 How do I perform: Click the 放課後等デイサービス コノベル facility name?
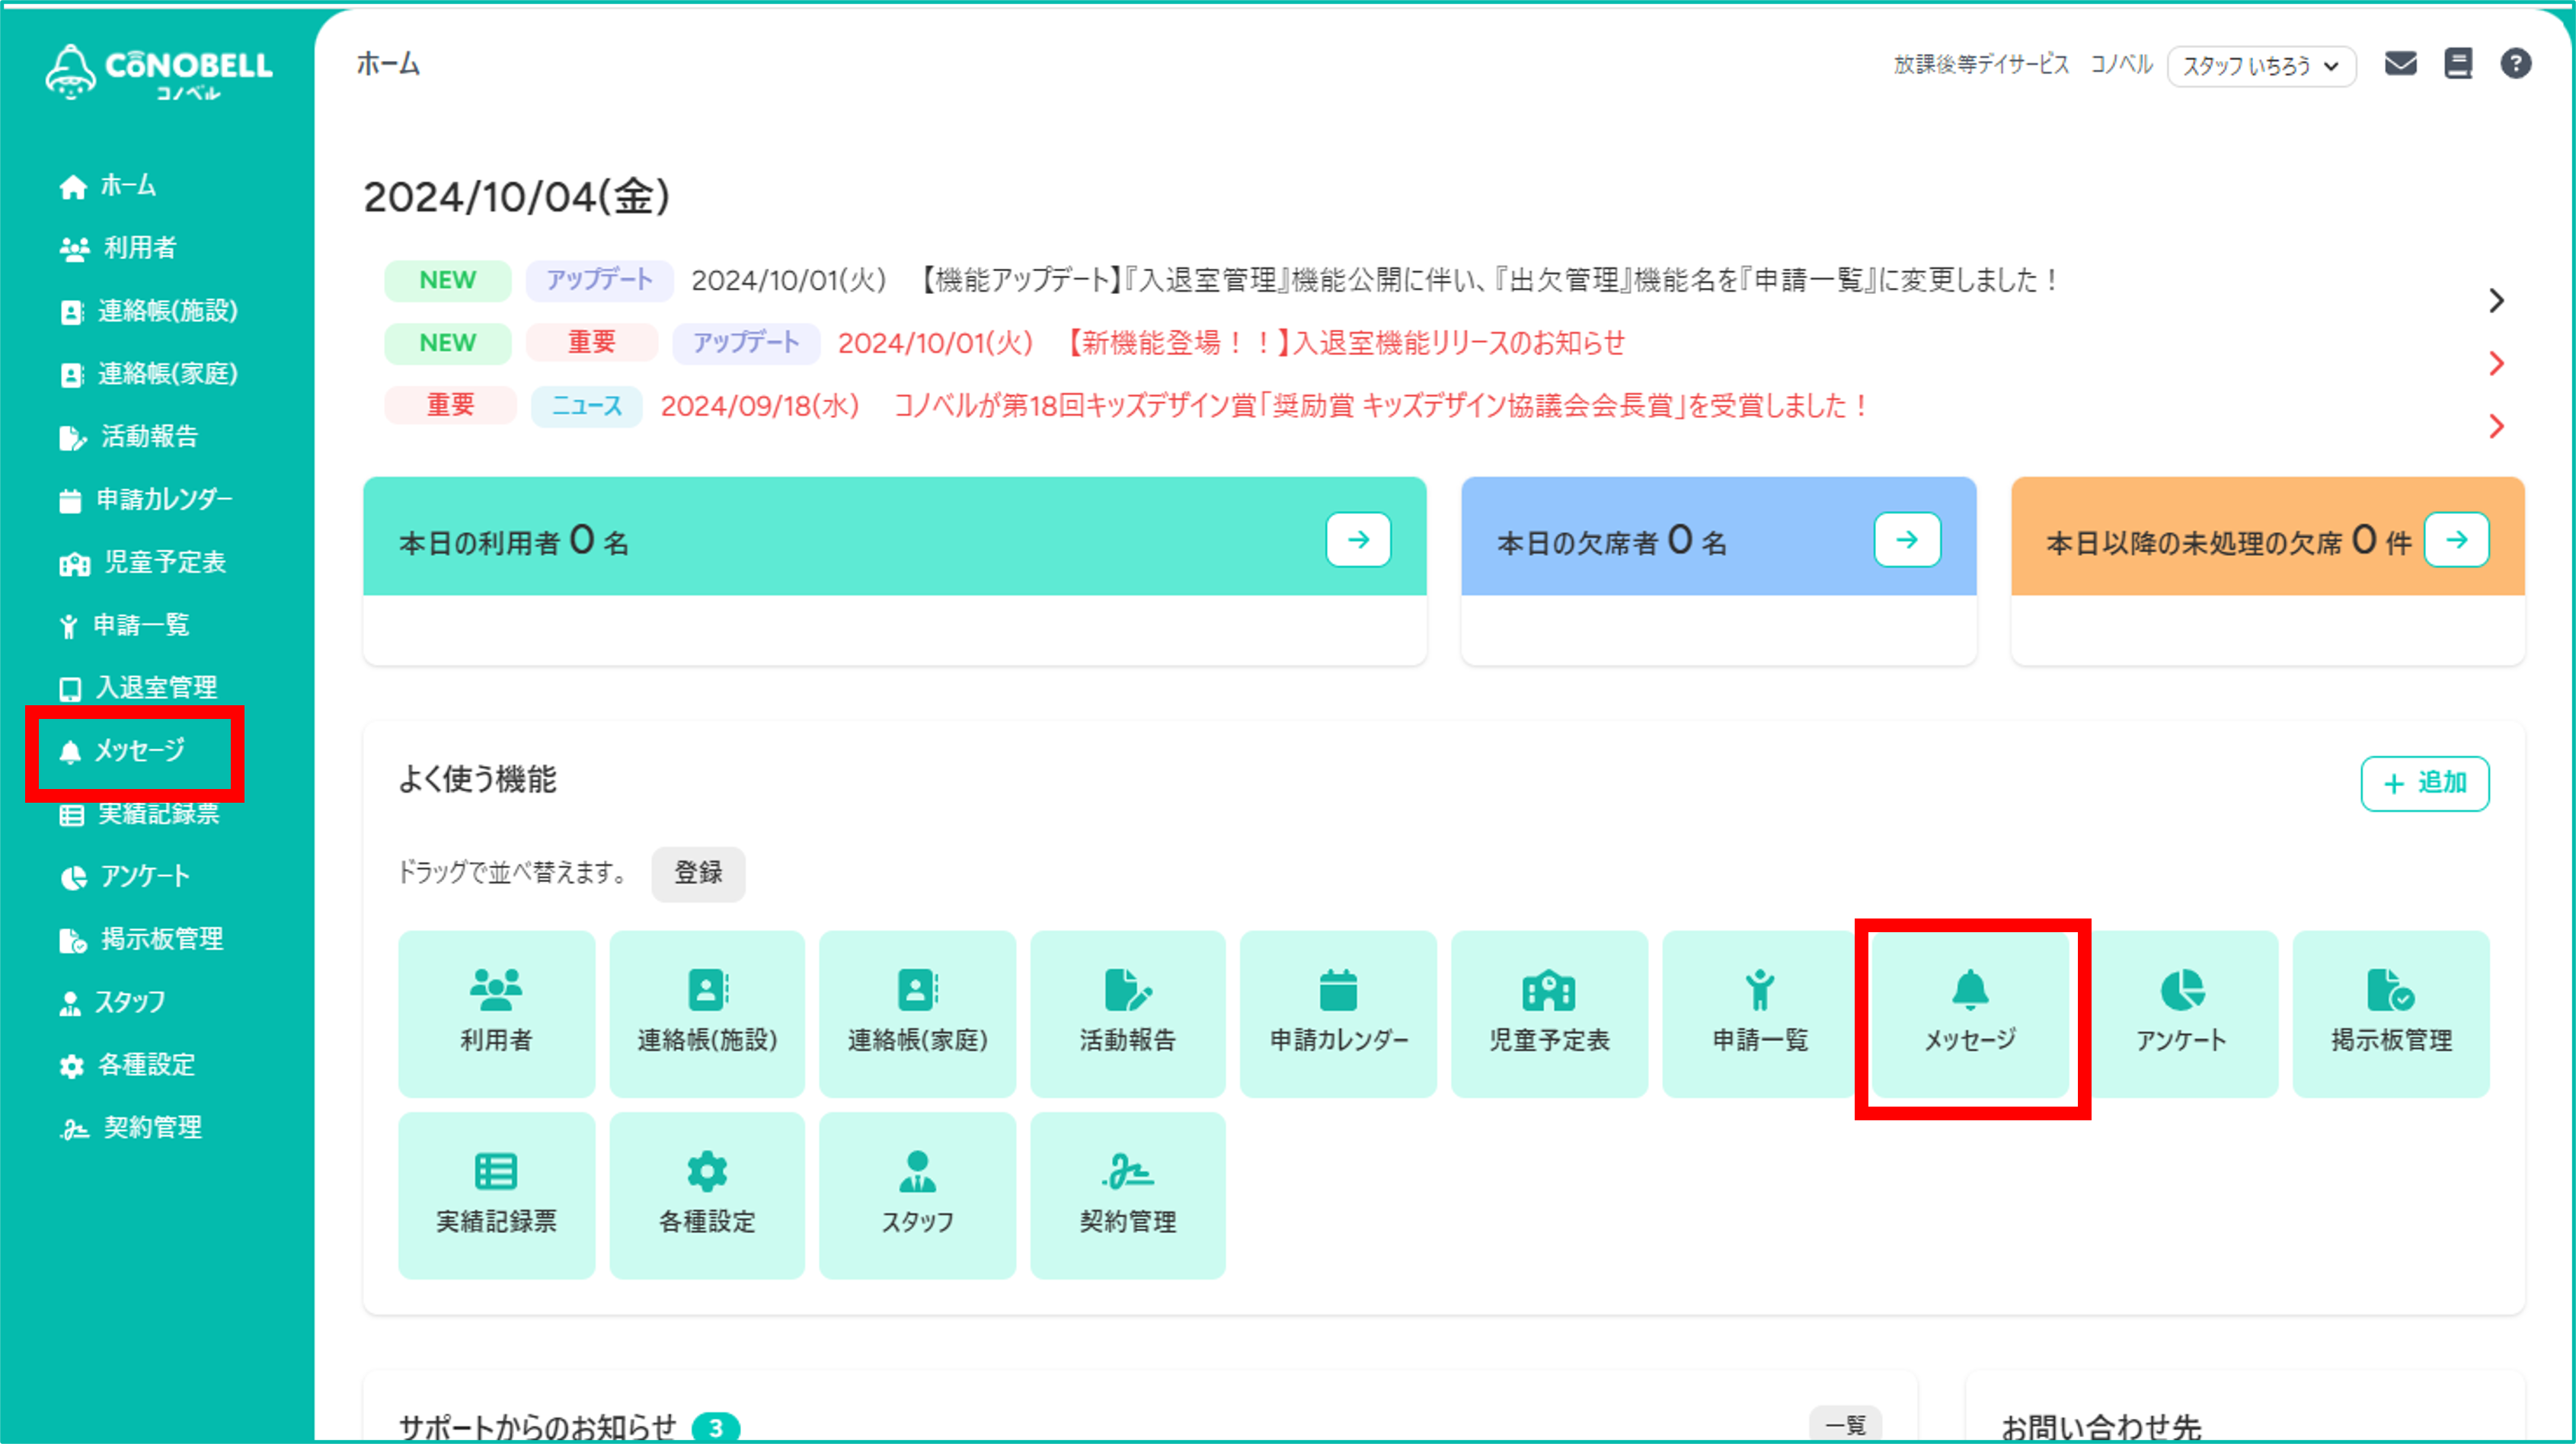[2022, 65]
